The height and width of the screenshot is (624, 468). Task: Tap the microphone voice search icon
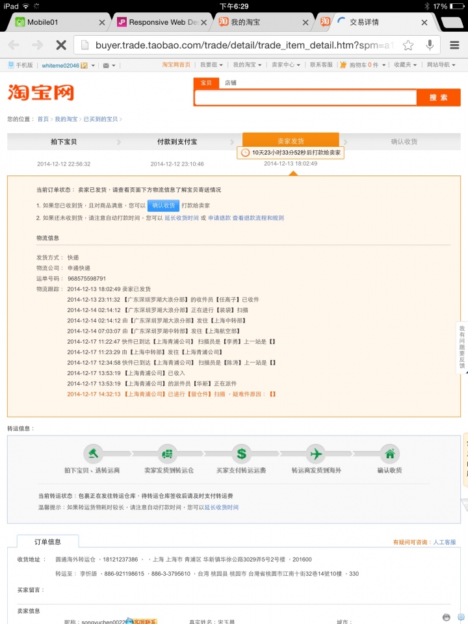pyautogui.click(x=430, y=45)
